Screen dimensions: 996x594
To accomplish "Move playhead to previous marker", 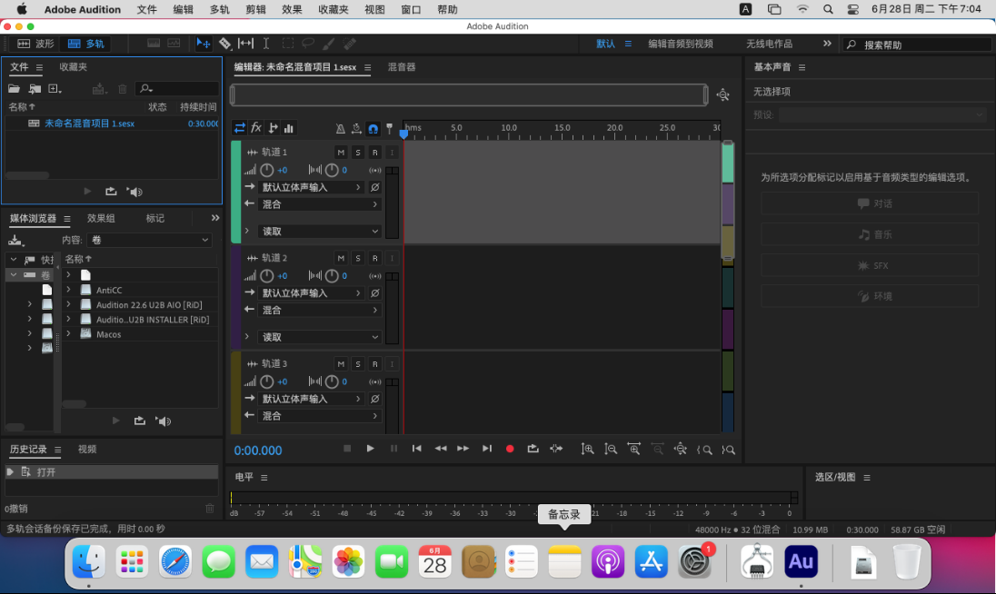I will click(x=417, y=449).
